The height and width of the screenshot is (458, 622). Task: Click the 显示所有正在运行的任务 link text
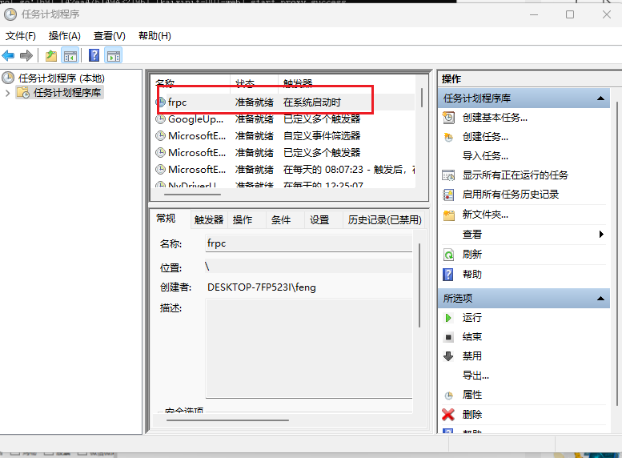pyautogui.click(x=516, y=175)
